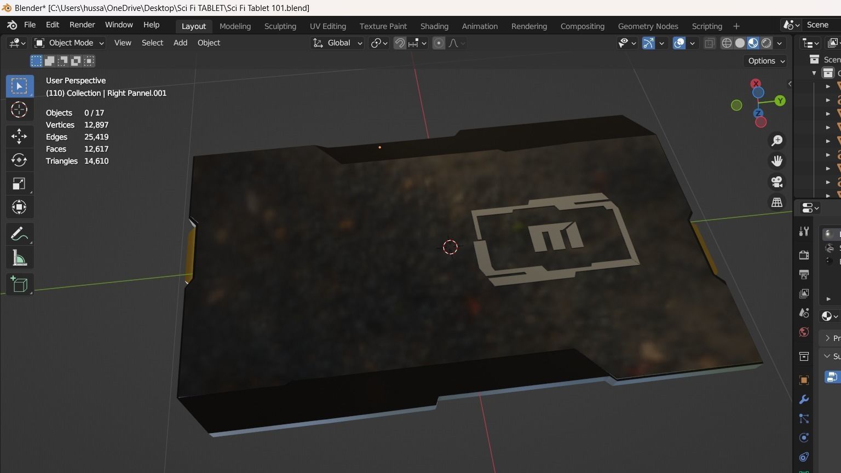Set selection mode to Extend
The image size is (841, 473).
[x=49, y=61]
